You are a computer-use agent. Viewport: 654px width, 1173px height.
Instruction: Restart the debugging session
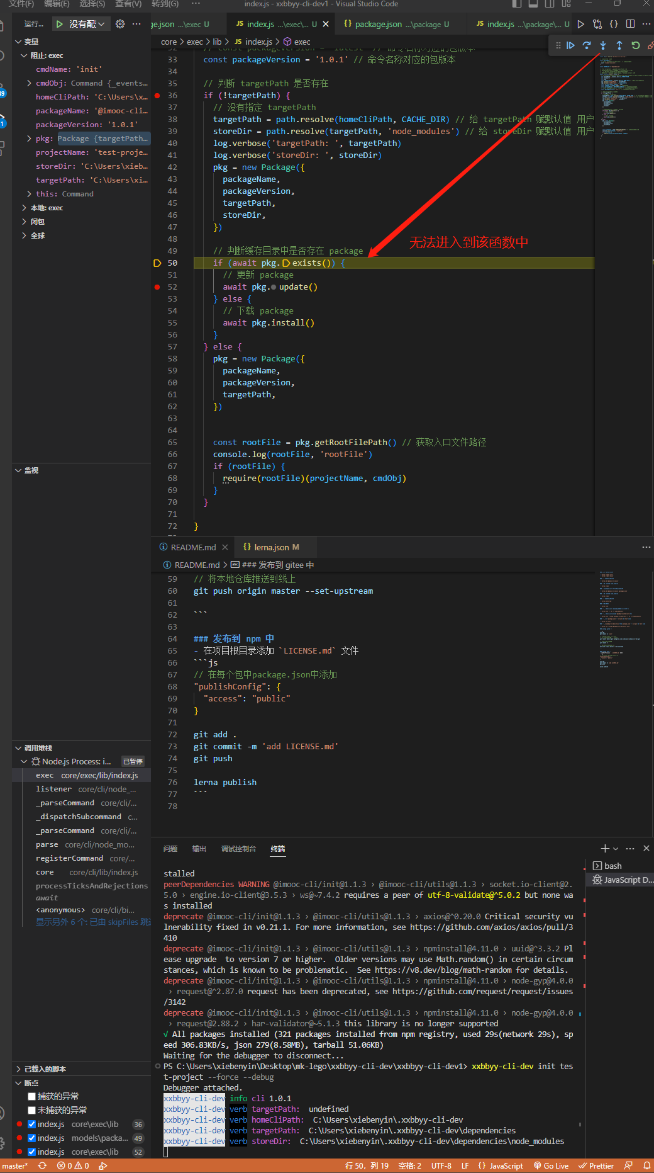point(636,45)
